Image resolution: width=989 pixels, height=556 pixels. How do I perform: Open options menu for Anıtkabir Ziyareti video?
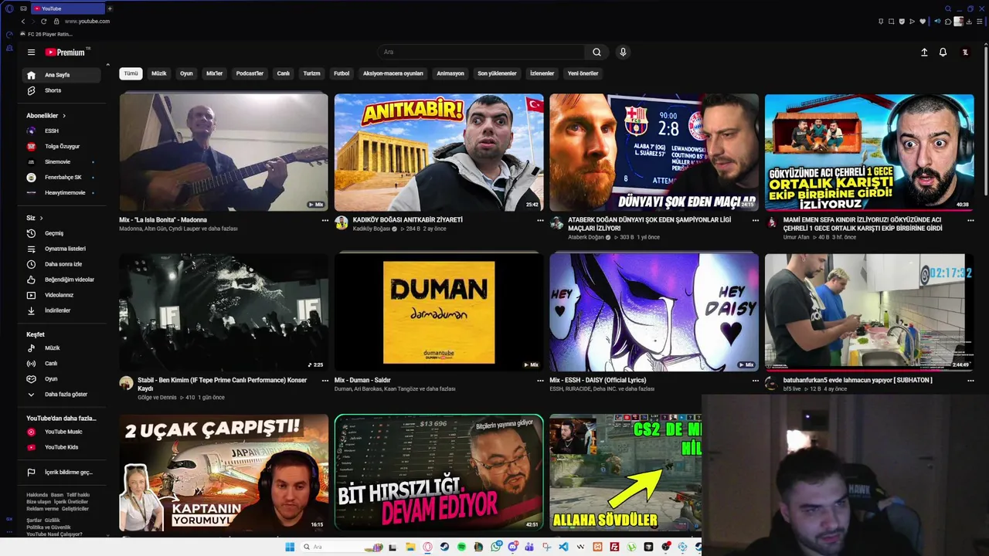tap(540, 220)
